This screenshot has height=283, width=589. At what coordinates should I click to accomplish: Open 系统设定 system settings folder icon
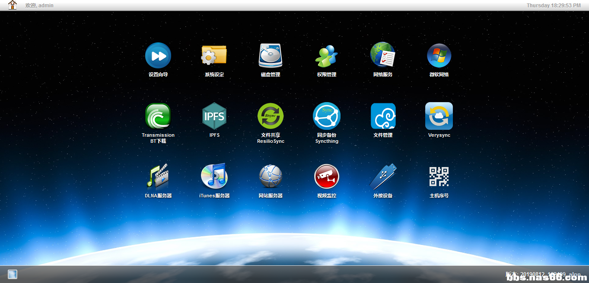pyautogui.click(x=214, y=55)
